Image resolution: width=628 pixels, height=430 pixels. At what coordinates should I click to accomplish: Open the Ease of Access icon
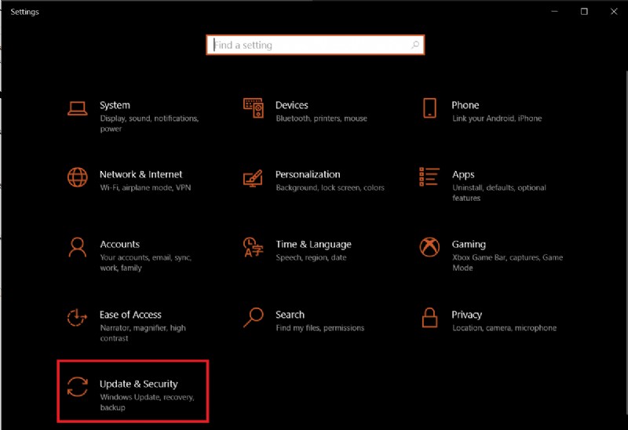click(77, 318)
